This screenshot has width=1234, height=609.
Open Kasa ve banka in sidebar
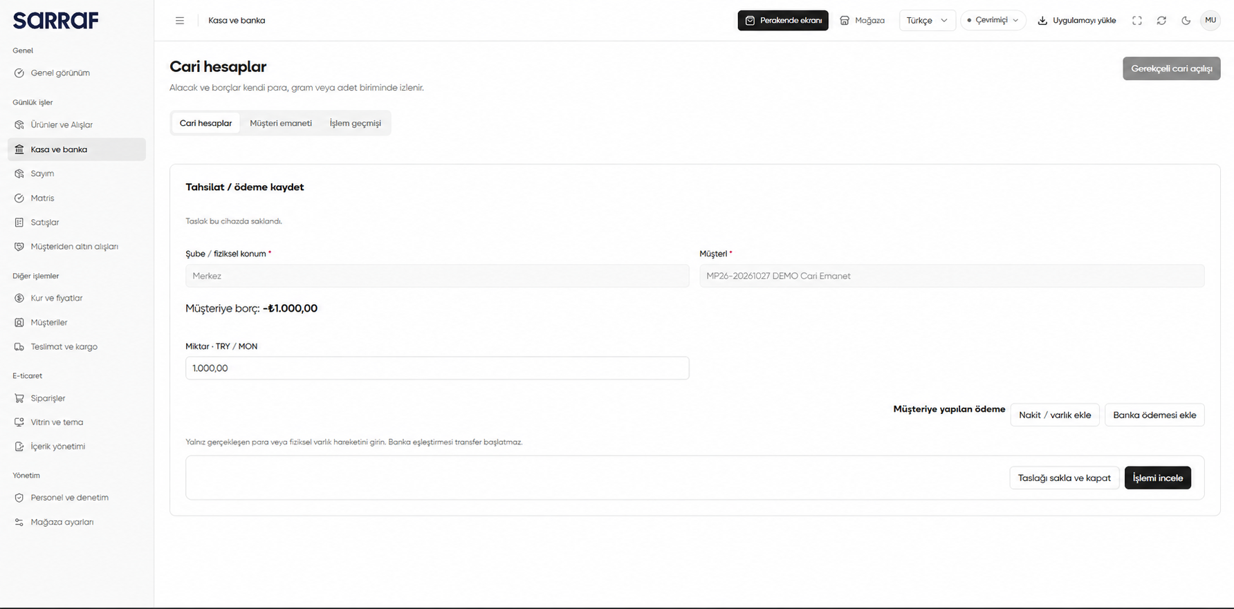pos(77,149)
